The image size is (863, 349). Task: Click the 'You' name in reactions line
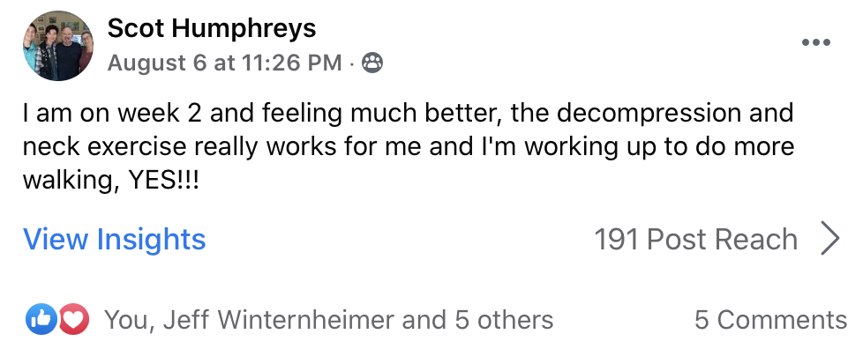click(125, 320)
